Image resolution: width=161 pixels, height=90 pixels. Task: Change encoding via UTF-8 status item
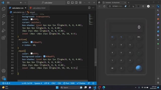click(x=47, y=83)
